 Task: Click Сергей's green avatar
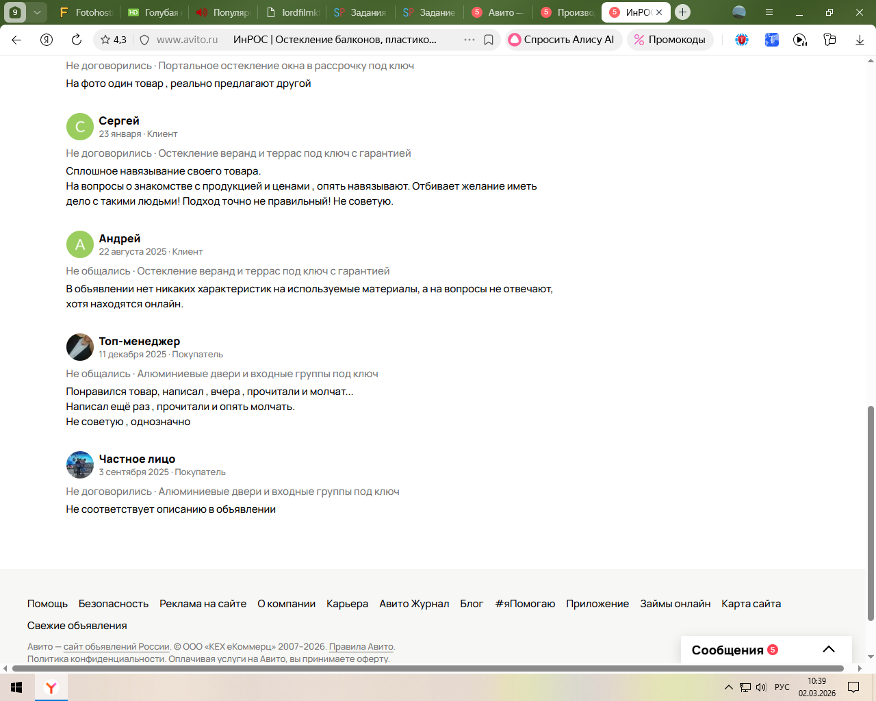coord(80,127)
